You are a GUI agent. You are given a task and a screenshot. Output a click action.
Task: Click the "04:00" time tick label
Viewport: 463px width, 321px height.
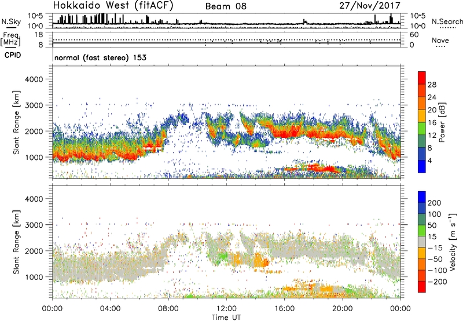[110, 309]
